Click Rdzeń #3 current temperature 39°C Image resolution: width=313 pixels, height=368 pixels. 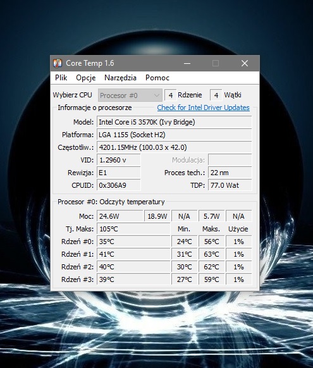133,279
